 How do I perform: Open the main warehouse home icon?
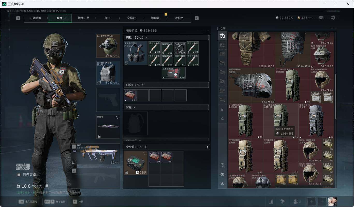222,36
